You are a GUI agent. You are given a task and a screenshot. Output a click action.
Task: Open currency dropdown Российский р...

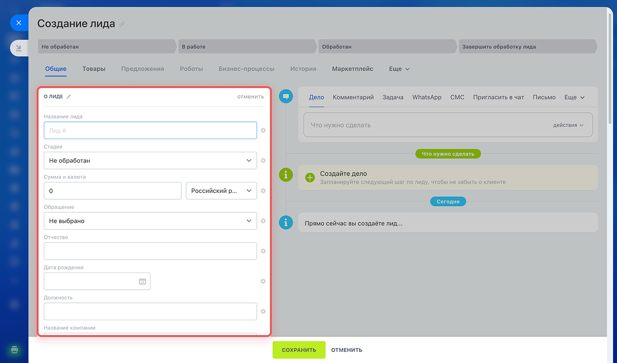pos(221,191)
